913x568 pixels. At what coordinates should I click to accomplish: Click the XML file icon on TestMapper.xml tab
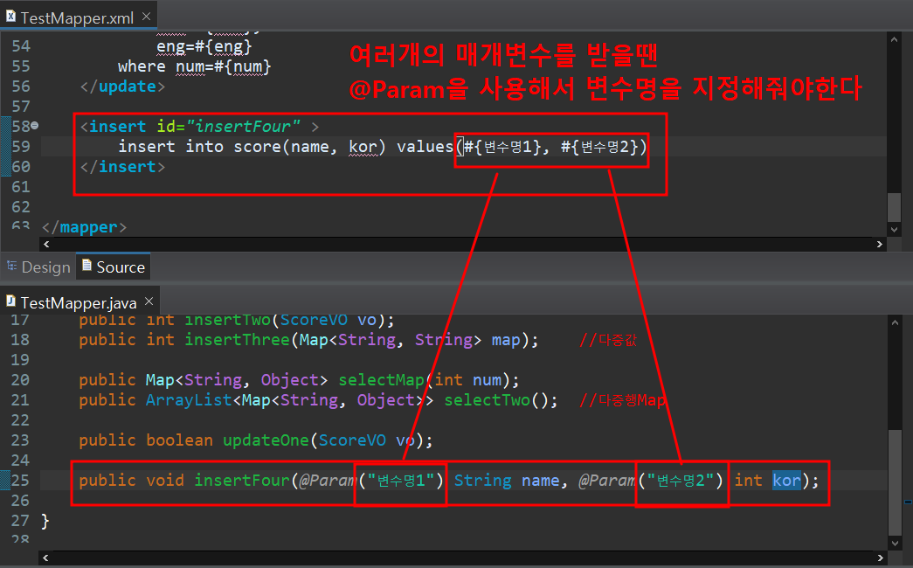(10, 17)
